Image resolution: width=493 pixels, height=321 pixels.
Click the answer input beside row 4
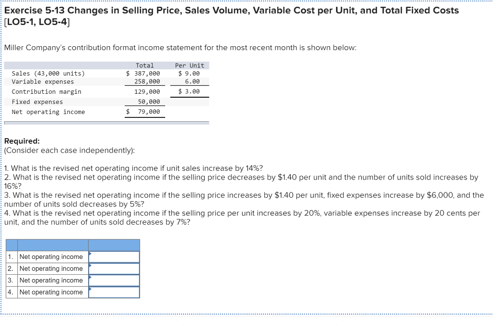pyautogui.click(x=114, y=292)
